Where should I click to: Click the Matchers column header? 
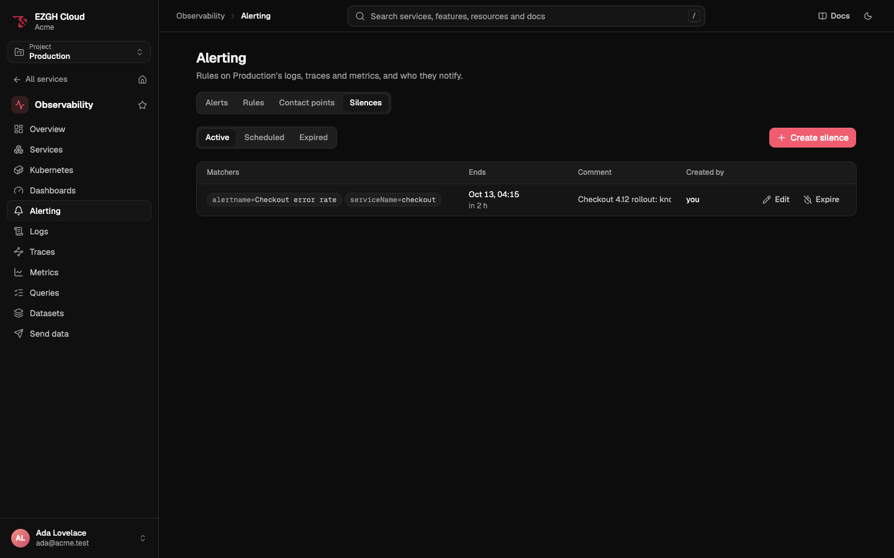(x=223, y=172)
